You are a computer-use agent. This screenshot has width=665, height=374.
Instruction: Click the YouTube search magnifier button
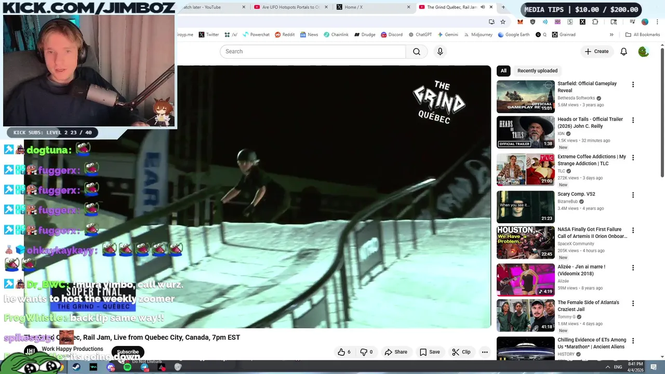point(417,51)
